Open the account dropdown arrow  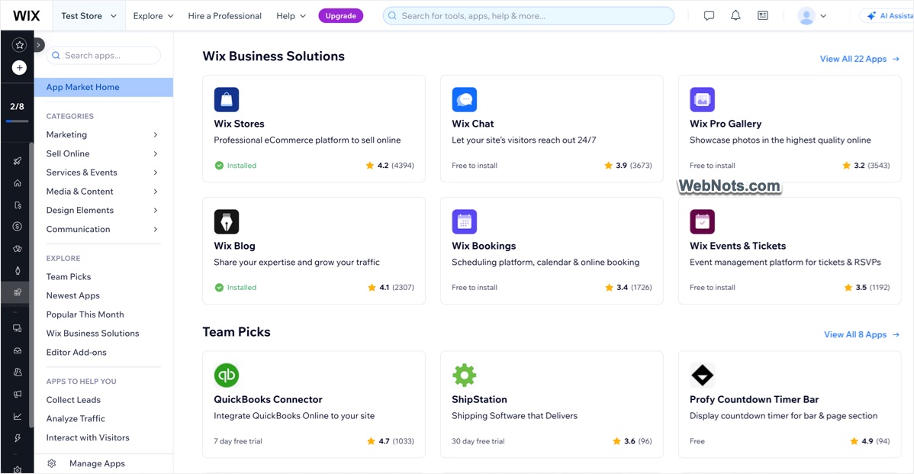click(x=823, y=16)
